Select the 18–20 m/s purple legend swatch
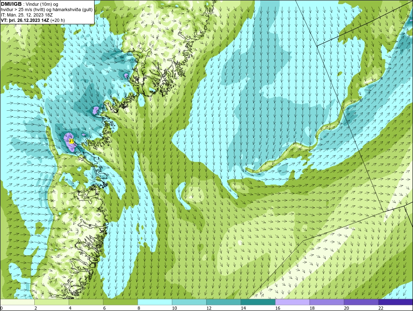This screenshot has height=311, width=413. [x=327, y=302]
